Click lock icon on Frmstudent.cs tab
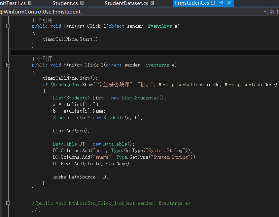 213,3
